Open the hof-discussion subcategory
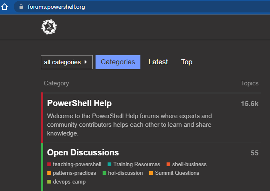 (x=125, y=173)
